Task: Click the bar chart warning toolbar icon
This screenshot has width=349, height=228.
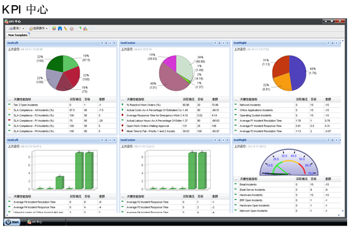Action: point(85,28)
